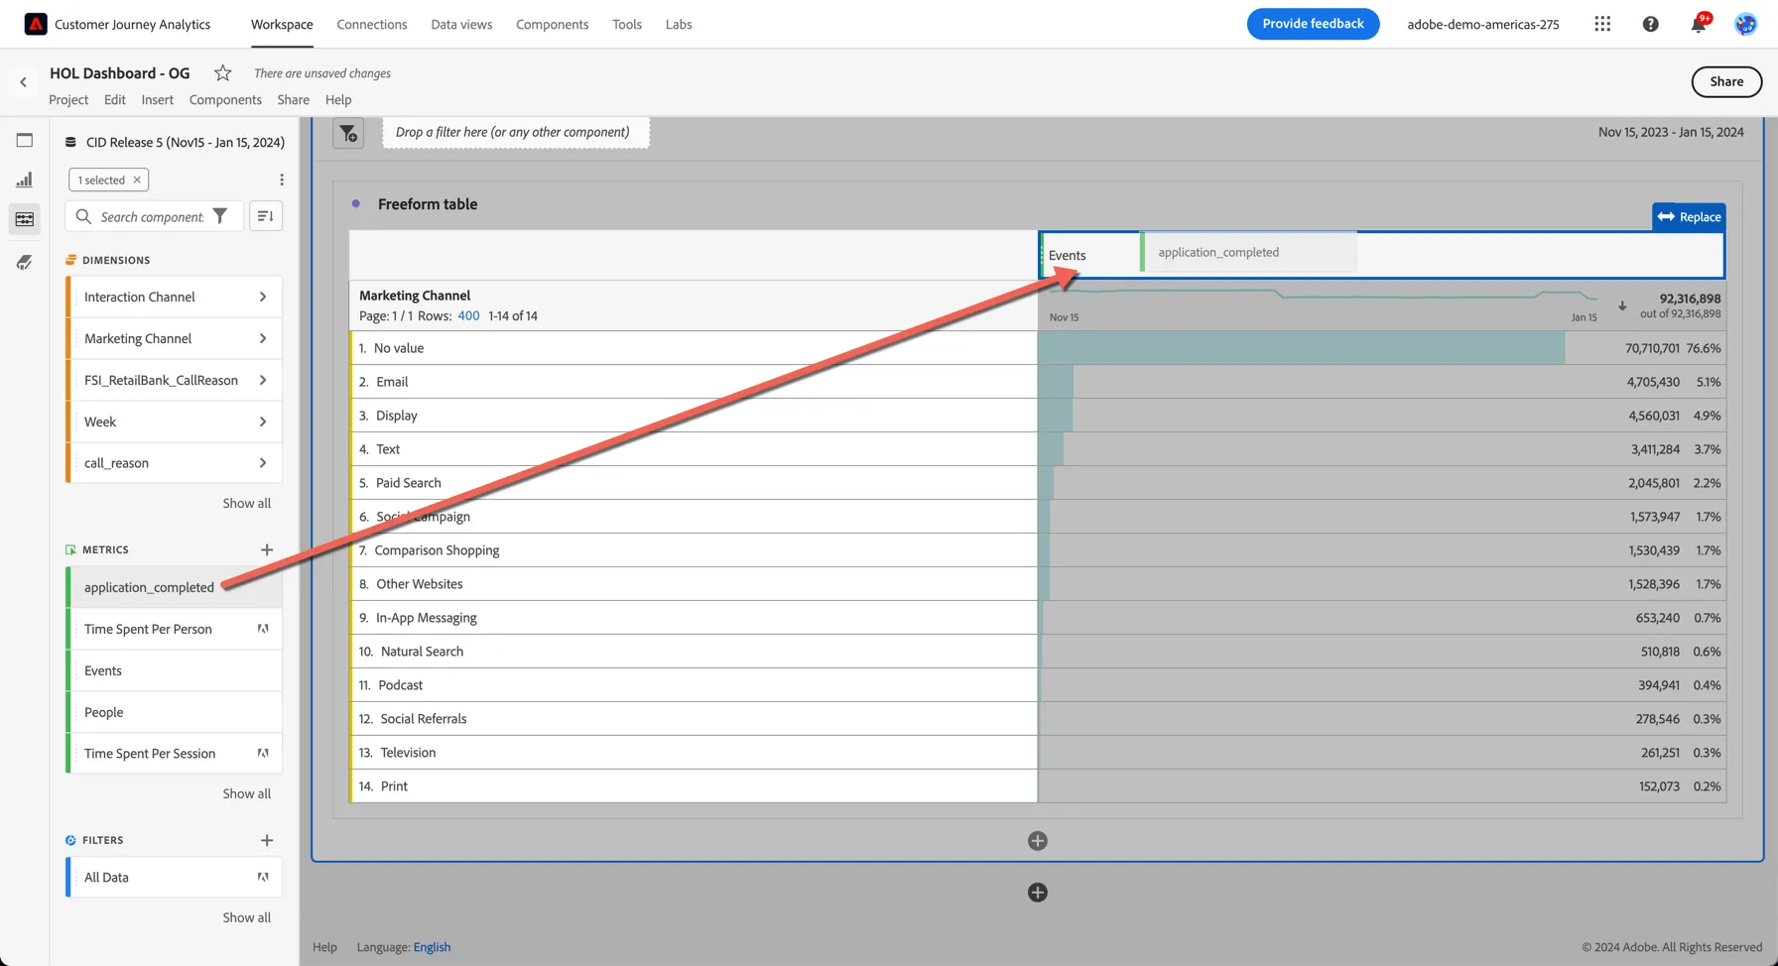Open the Edit menu
Viewport: 1778px width, 966px height.
pos(115,99)
